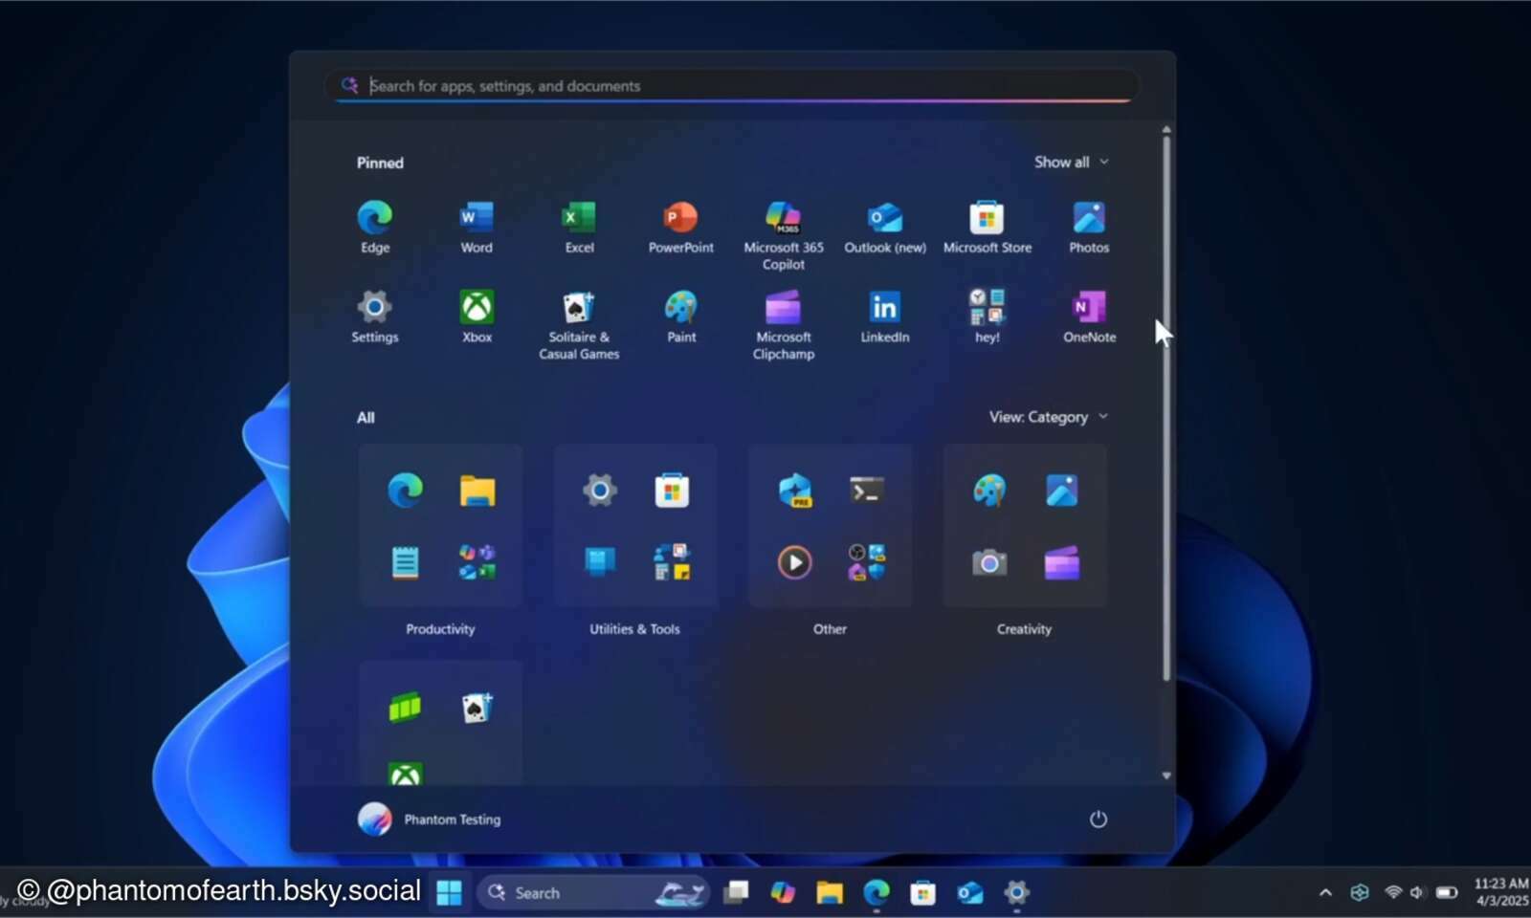Click the search field at the top
Viewport: 1531px width, 918px height.
tap(732, 86)
